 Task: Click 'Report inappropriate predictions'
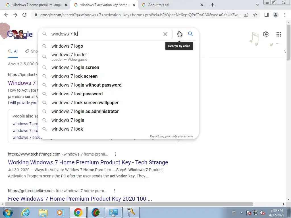[x=171, y=136]
